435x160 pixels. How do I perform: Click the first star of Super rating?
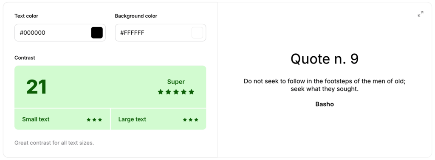(x=160, y=92)
